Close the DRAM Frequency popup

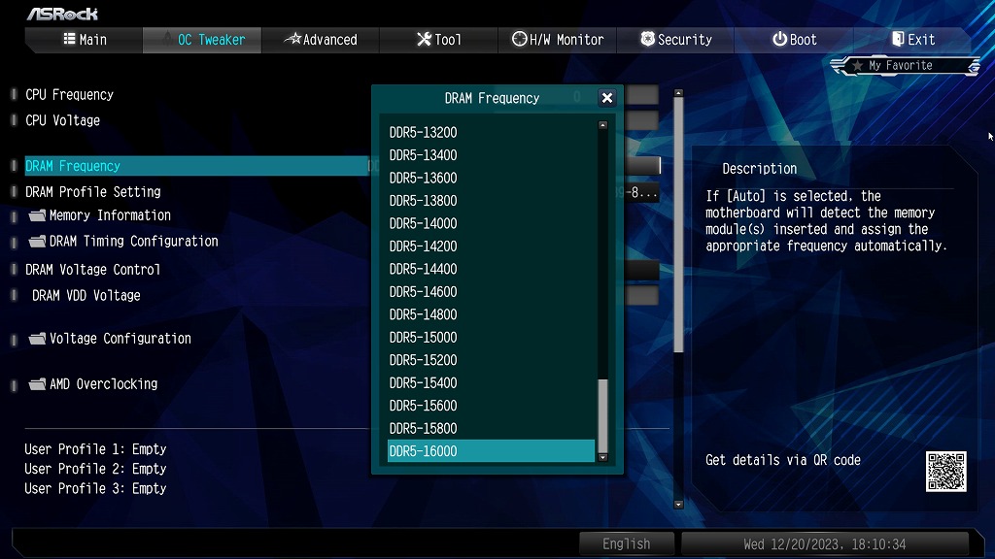[x=606, y=98]
